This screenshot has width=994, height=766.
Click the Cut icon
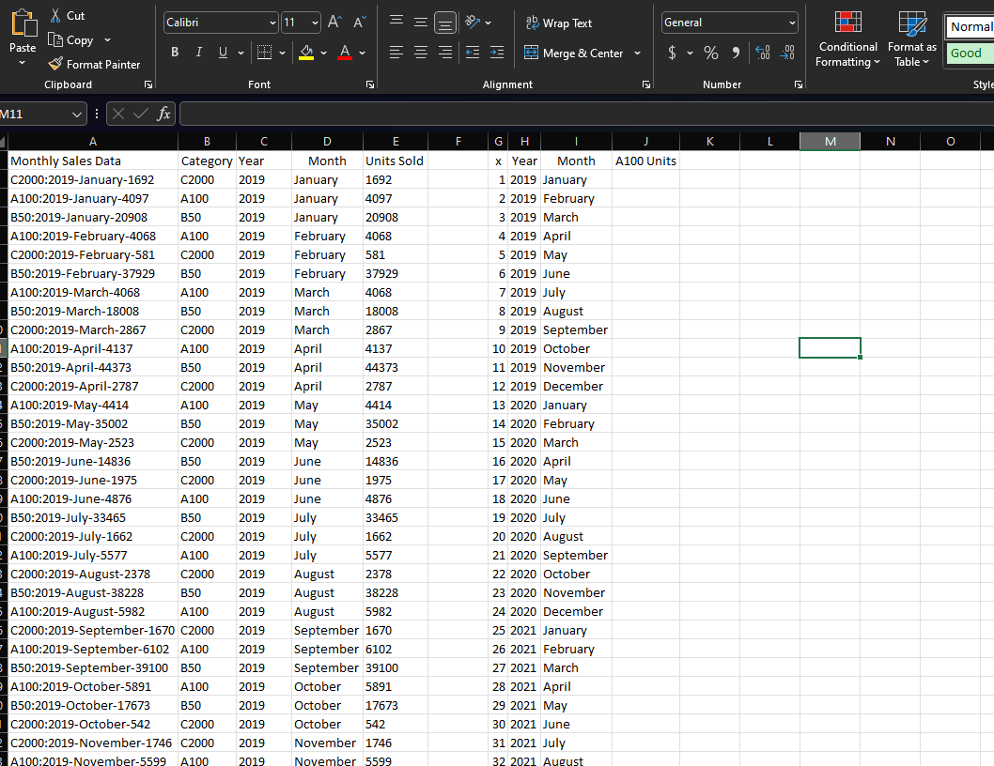coord(54,15)
